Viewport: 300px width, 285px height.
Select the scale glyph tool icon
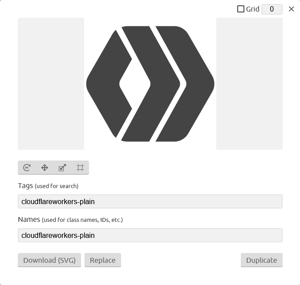tap(62, 168)
